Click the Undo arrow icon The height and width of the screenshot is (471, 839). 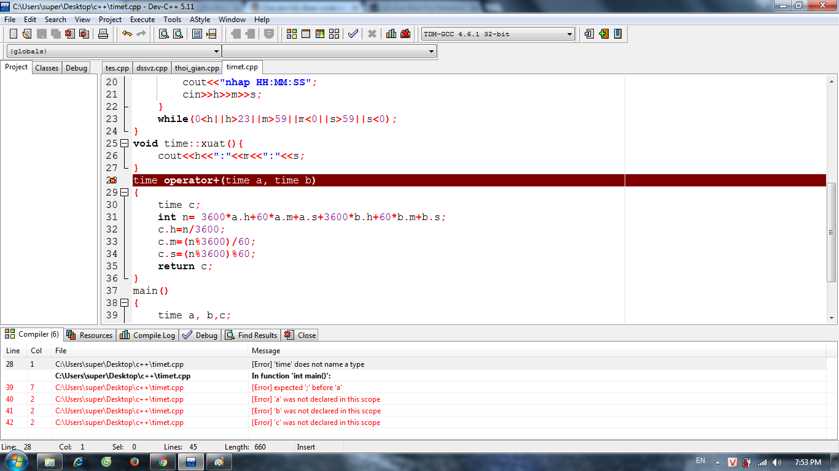[x=127, y=34]
